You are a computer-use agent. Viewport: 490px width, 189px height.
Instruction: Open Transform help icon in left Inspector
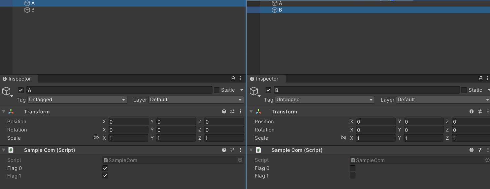[x=224, y=112]
